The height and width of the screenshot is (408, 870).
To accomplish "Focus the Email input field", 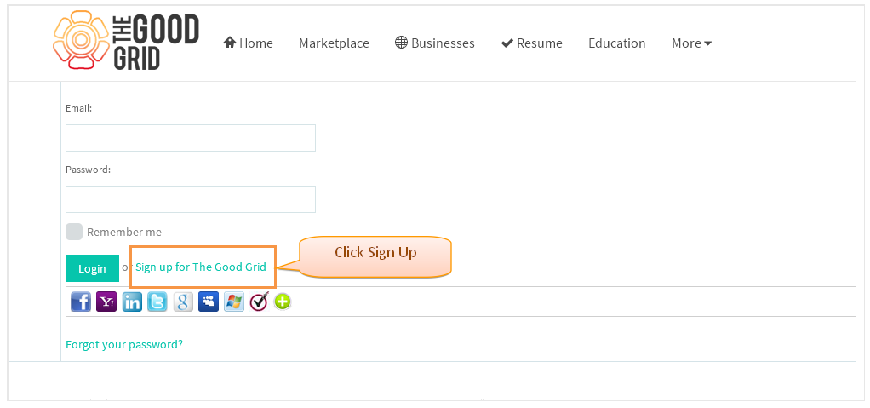I will coord(191,138).
